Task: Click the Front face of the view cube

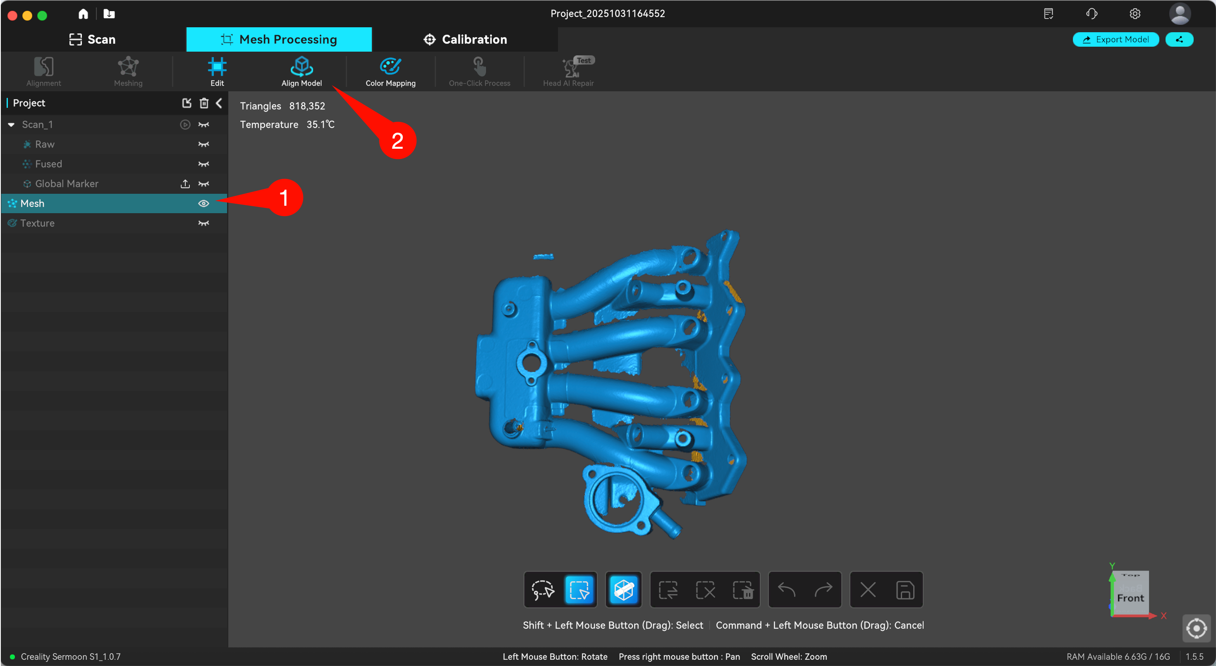Action: tap(1131, 597)
